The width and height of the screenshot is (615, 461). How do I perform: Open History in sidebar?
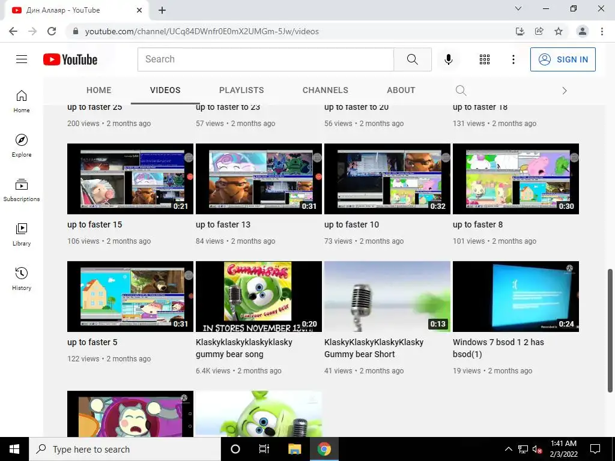pyautogui.click(x=22, y=279)
